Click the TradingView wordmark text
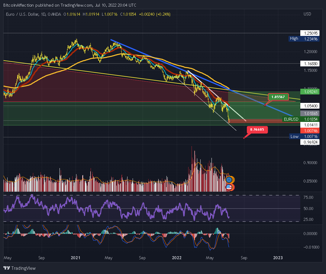 coord(24,268)
